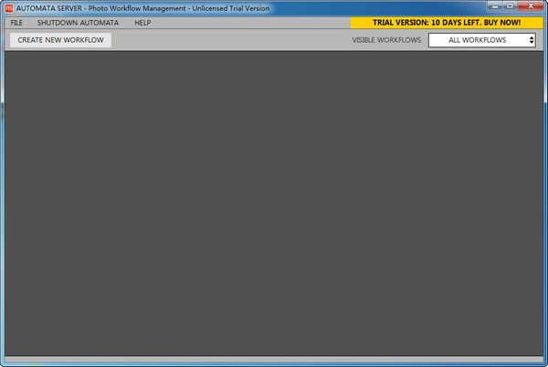Click empty toolbar space beside CREATE NEW WORKFLOW
Viewport: 548px width, 367px height.
coord(228,40)
